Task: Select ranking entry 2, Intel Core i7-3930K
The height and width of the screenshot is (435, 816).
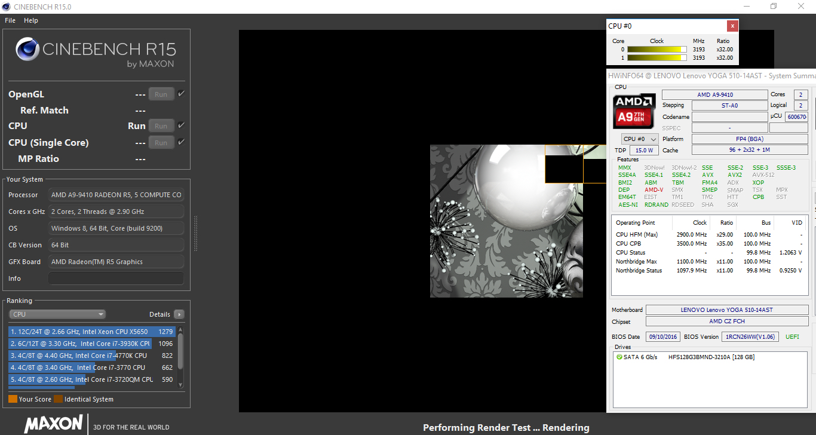Action: coord(91,344)
